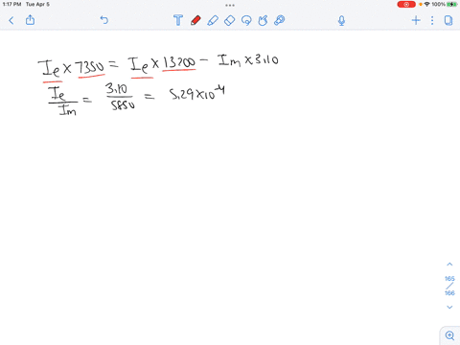Tap the three dots multitasking handle
460x345 pixels.
(x=230, y=5)
